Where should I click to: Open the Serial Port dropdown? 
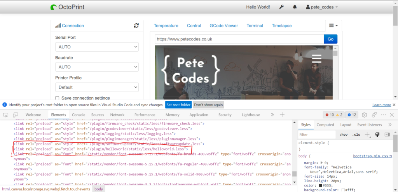click(x=97, y=47)
